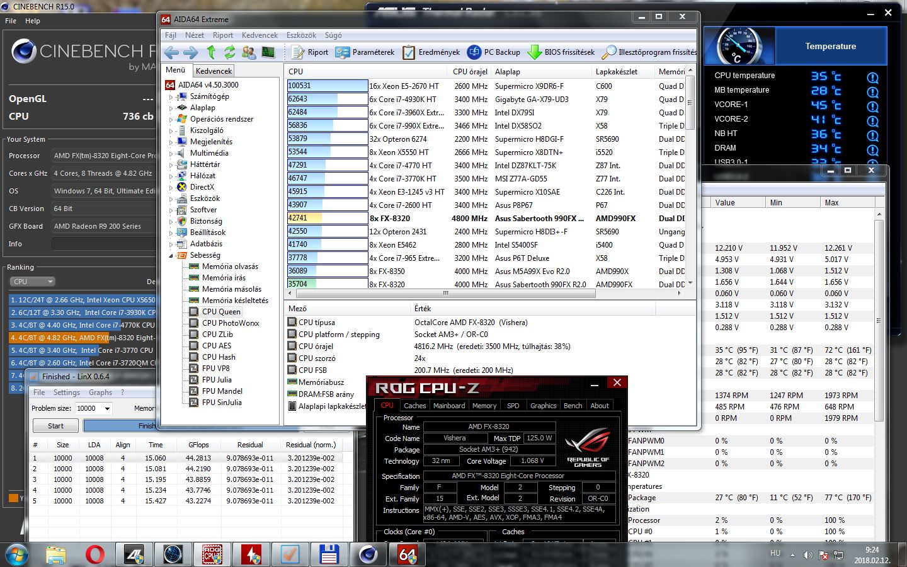Screen dimensions: 907x567
Task: Click alert icon next to VCORE-2
Action: pos(872,121)
